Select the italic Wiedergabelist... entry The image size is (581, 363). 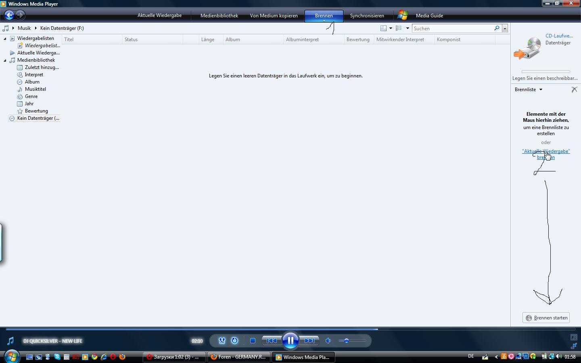click(x=42, y=46)
